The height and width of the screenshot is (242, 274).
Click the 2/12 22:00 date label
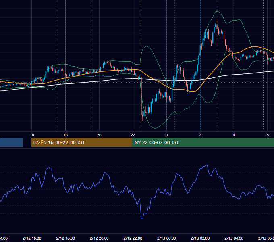coord(133,238)
